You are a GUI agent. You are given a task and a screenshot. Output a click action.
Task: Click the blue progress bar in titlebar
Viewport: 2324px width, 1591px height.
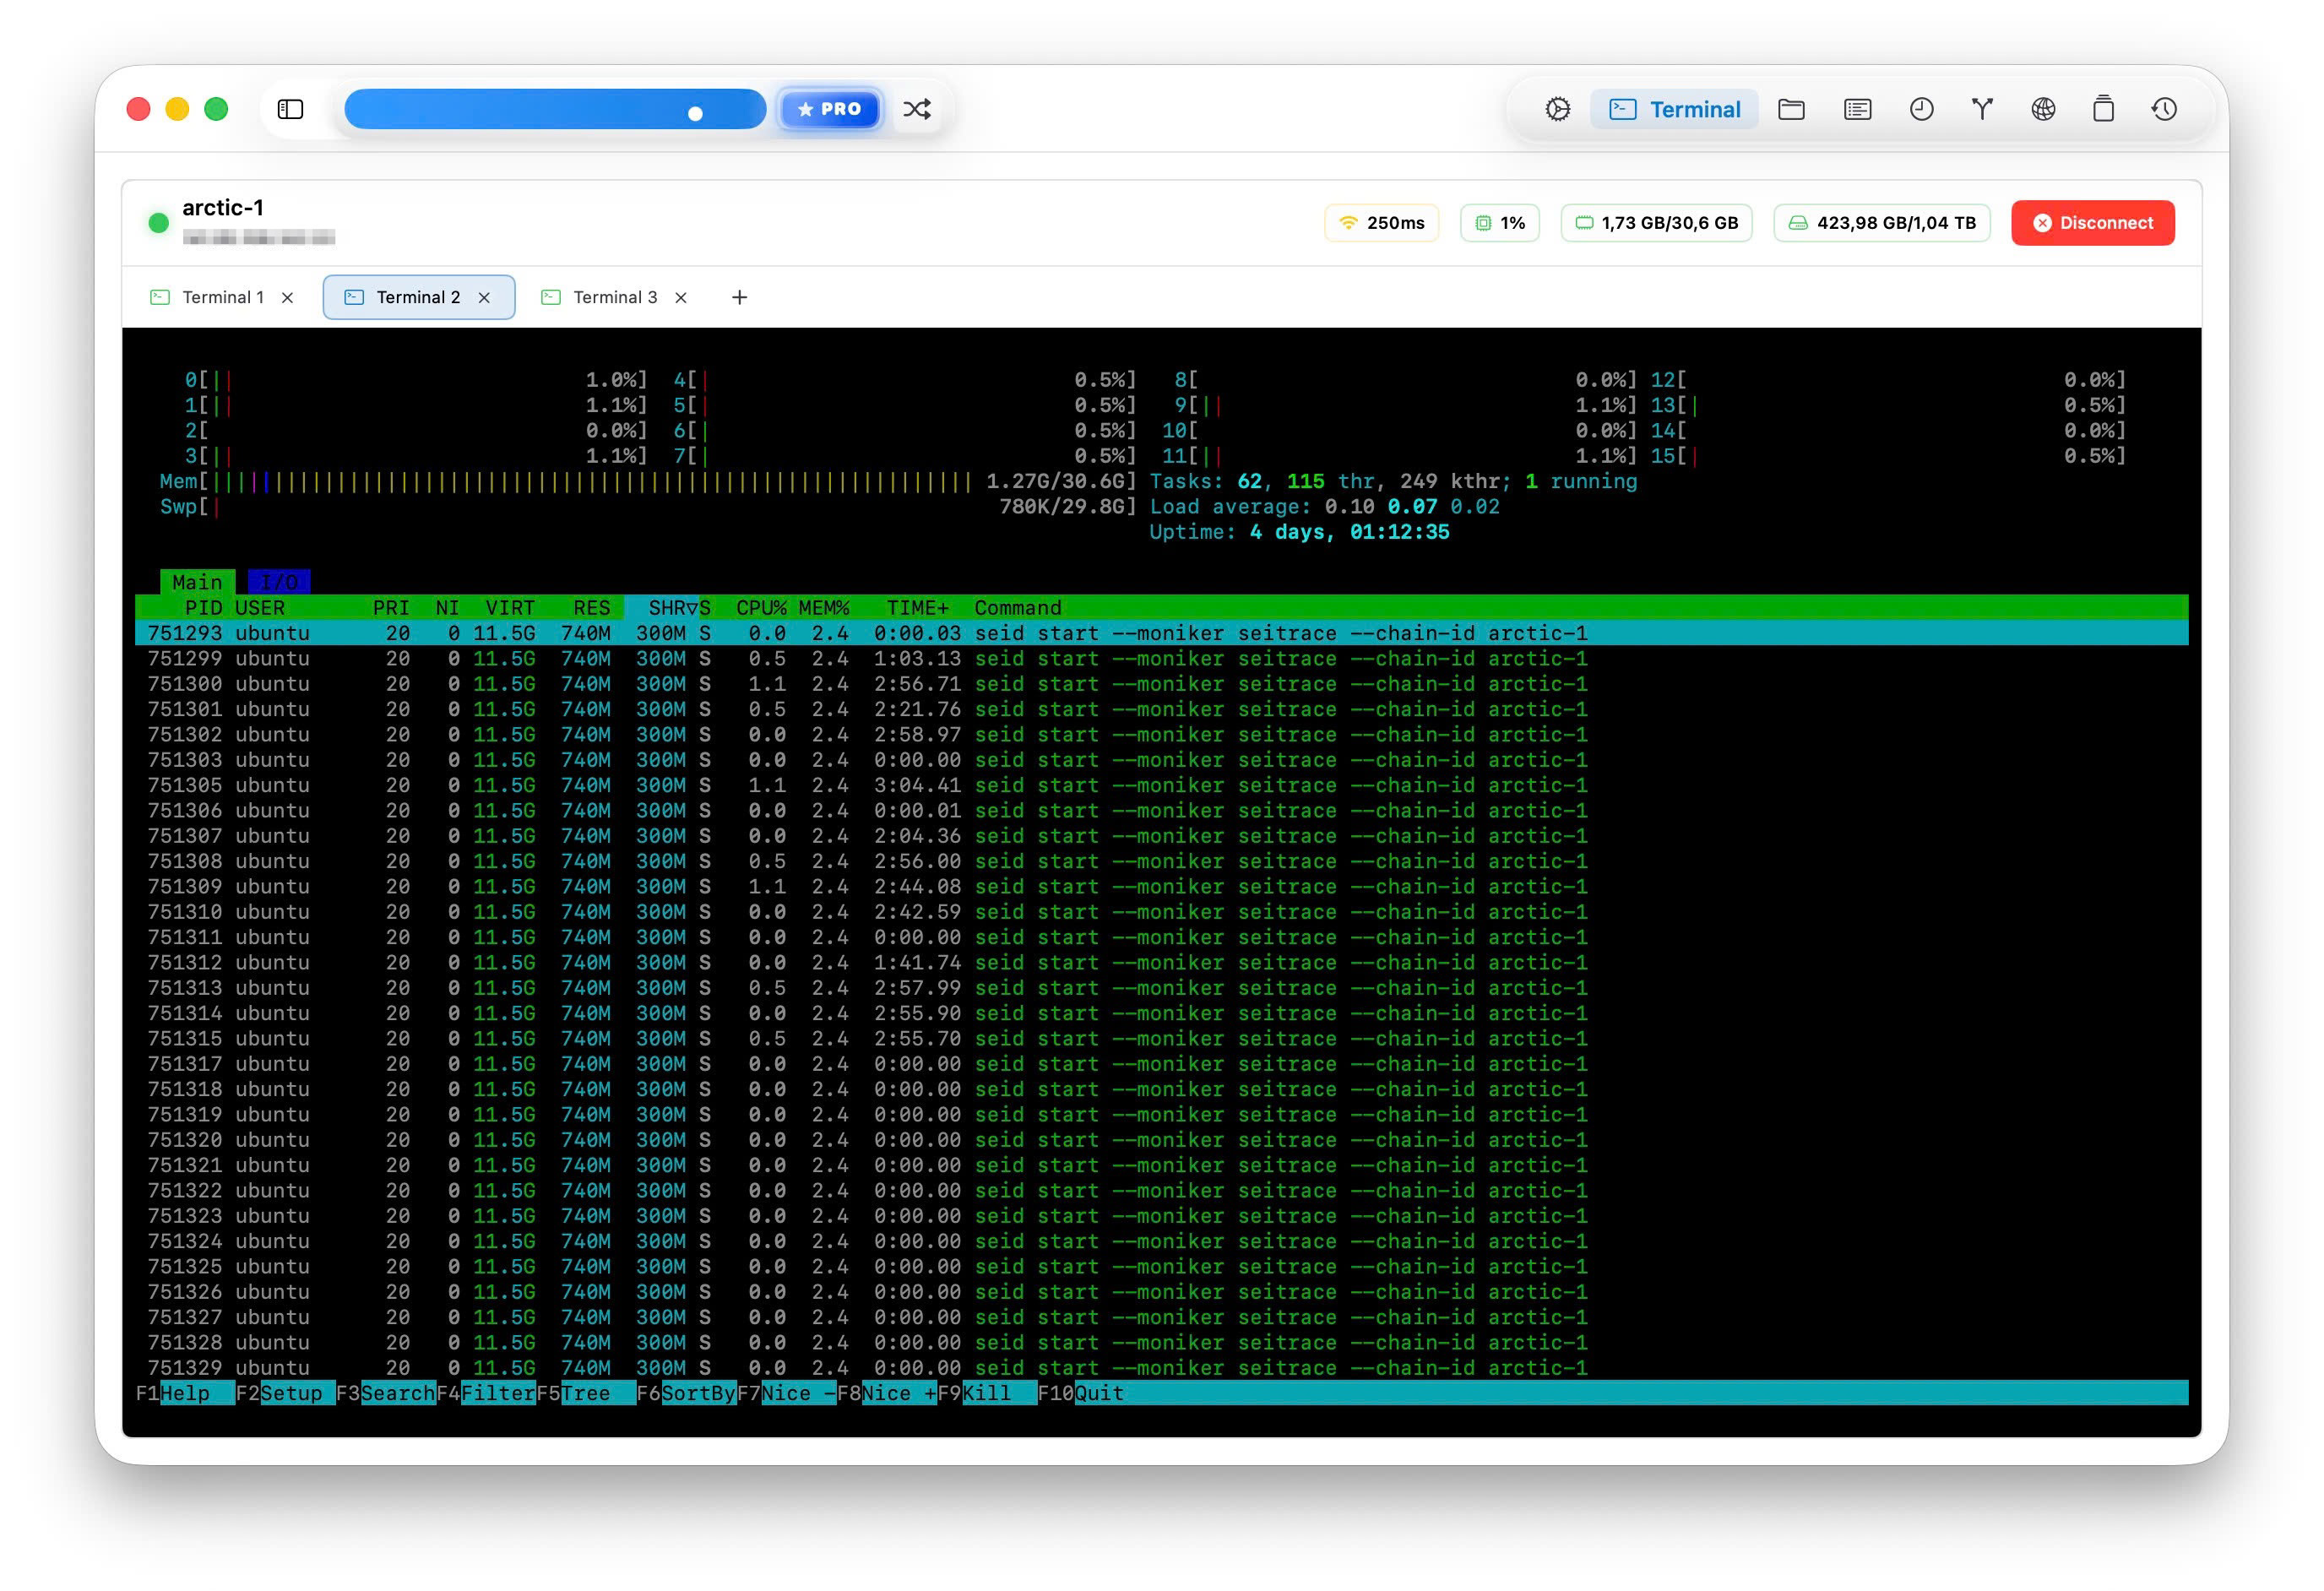(555, 109)
